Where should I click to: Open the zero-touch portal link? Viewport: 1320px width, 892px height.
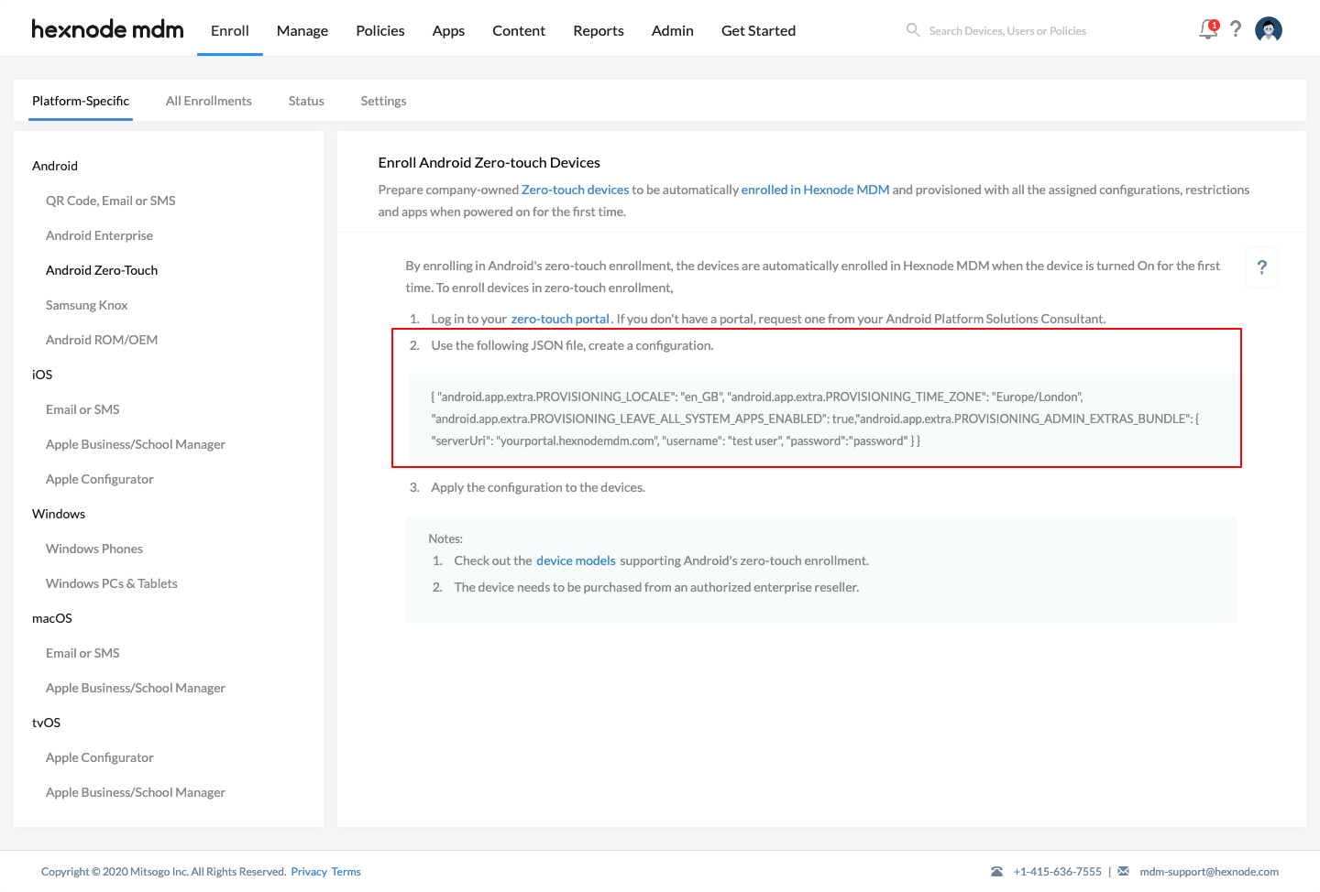click(560, 319)
